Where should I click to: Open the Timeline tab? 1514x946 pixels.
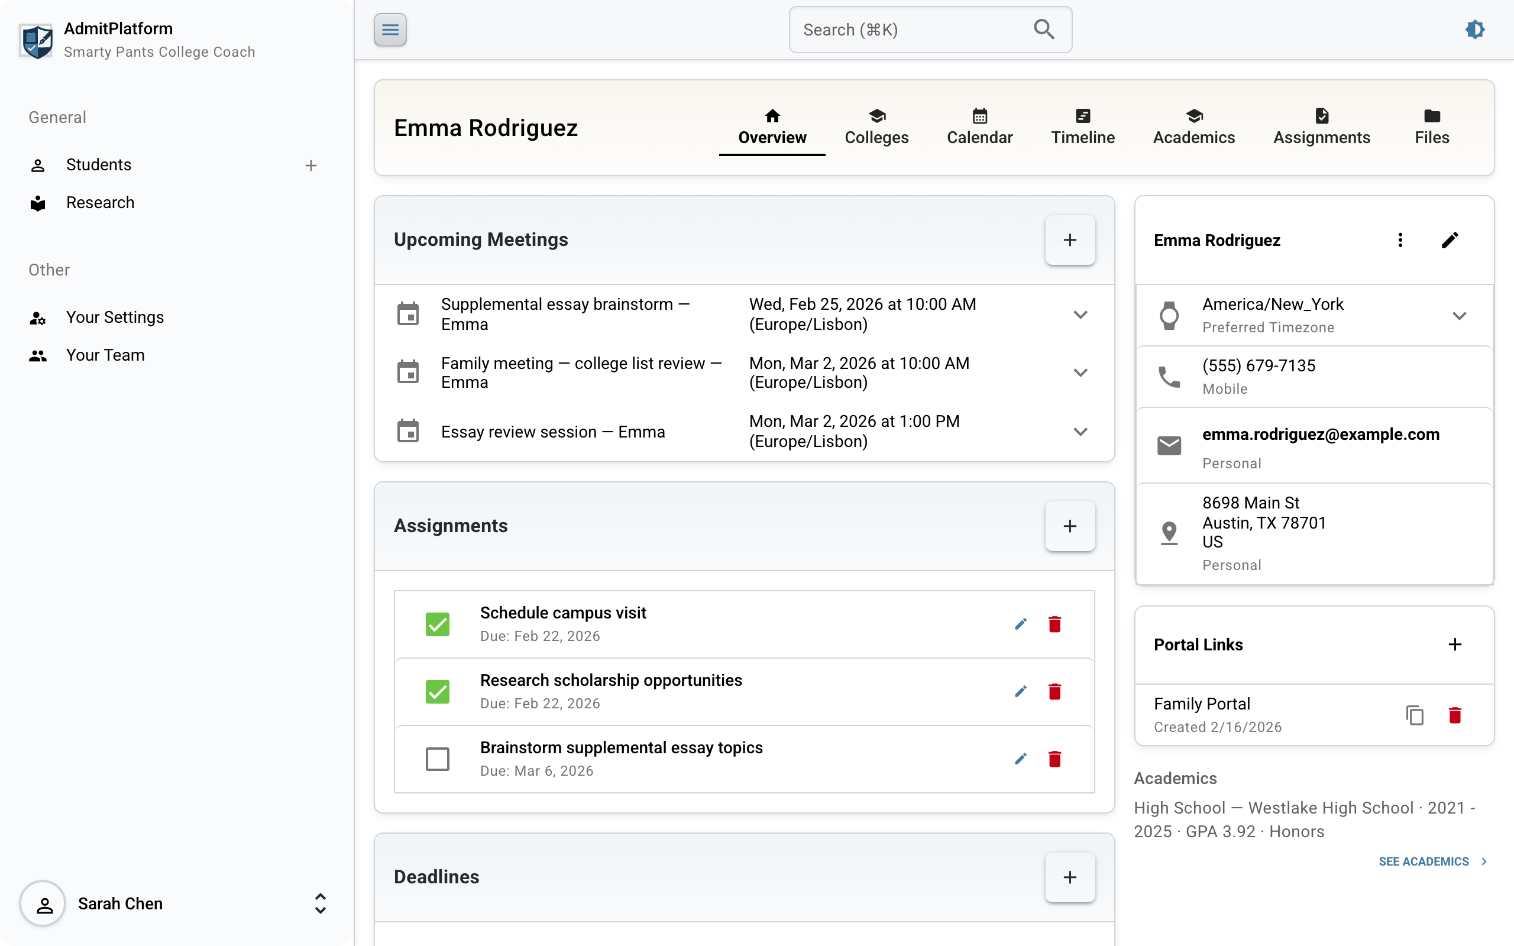(x=1082, y=127)
